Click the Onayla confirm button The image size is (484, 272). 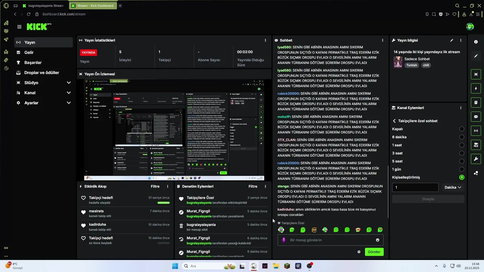click(x=428, y=199)
